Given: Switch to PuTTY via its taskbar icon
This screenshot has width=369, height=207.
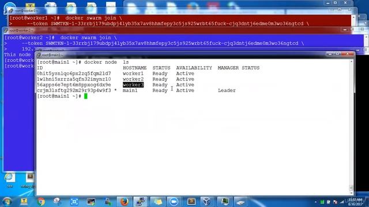Looking at the screenshot, I should [141, 202].
